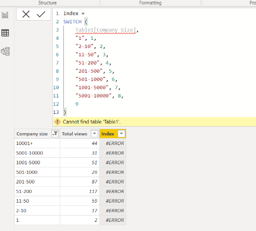Click the Formatting ribbon group label

click(x=150, y=3)
